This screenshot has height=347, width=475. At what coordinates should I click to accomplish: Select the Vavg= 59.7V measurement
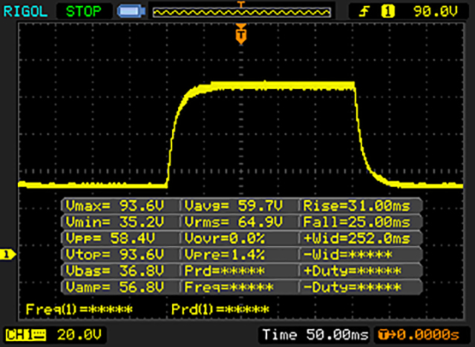(x=234, y=206)
